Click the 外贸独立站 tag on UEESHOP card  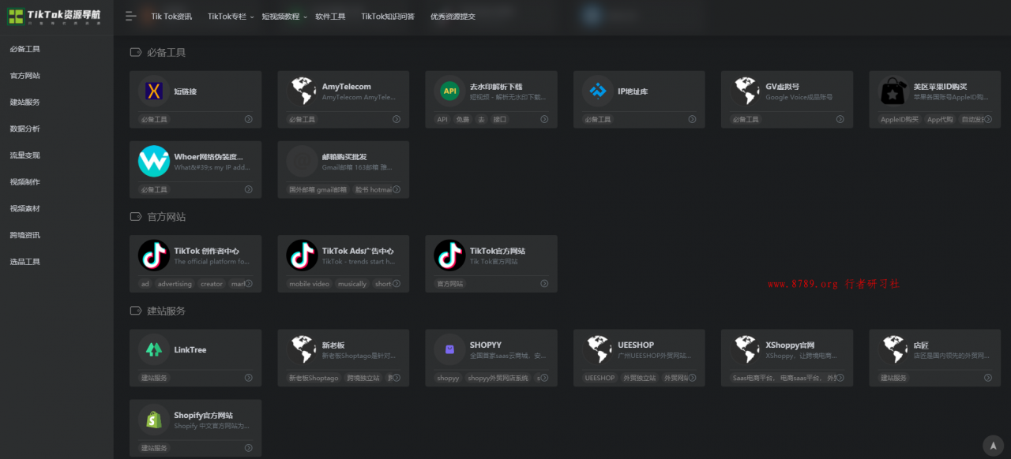click(640, 378)
